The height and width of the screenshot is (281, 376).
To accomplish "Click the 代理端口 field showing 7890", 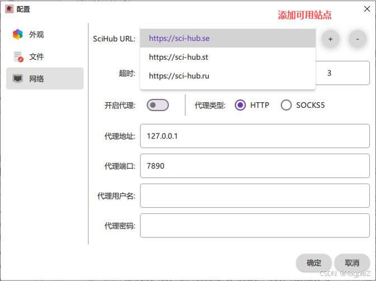I will click(255, 166).
